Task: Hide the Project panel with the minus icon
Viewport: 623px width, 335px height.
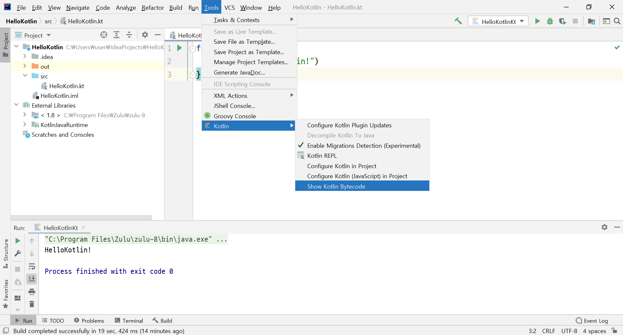Action: (158, 35)
